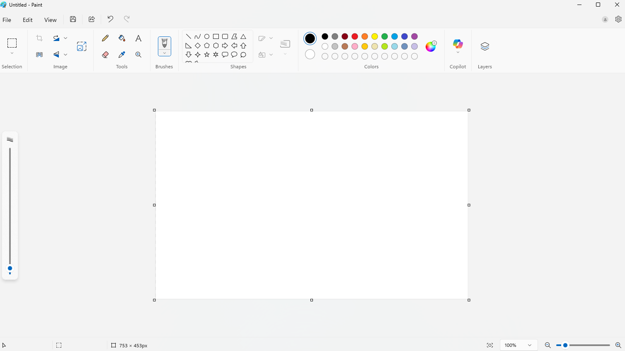
Task: Select the Right arrow shape
Action: (225, 46)
